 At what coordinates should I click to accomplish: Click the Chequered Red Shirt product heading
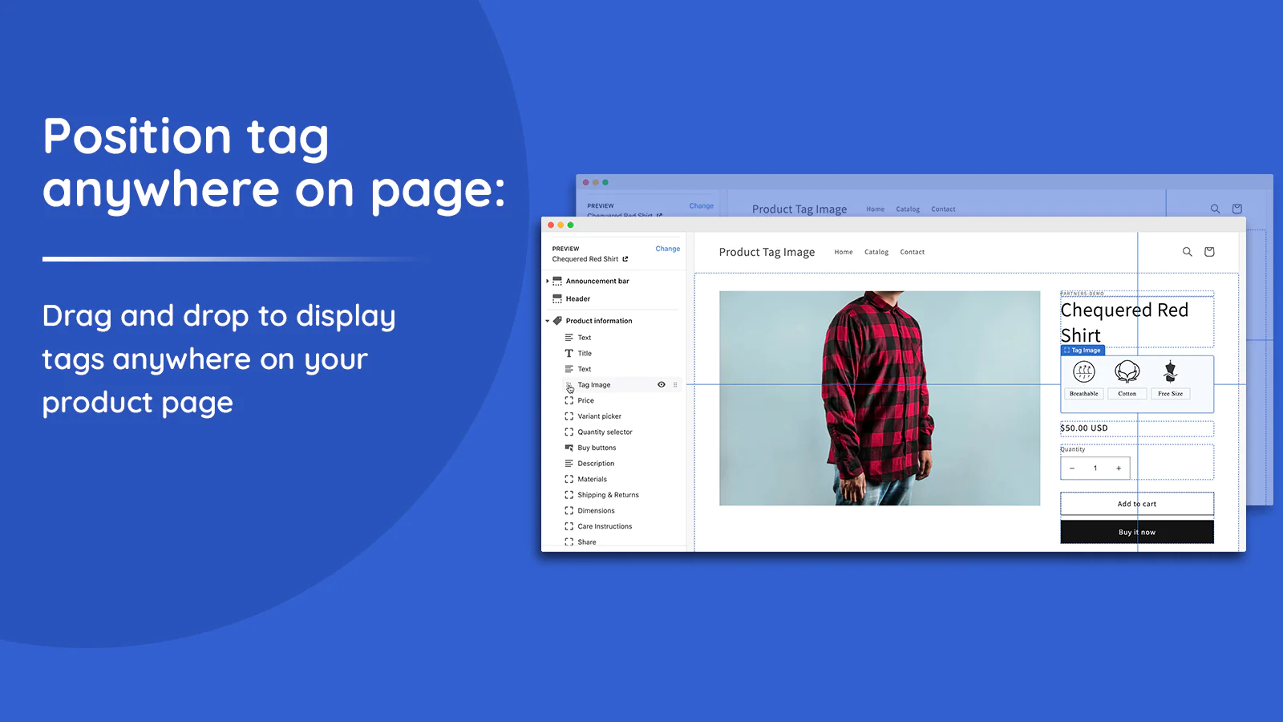(x=1124, y=322)
